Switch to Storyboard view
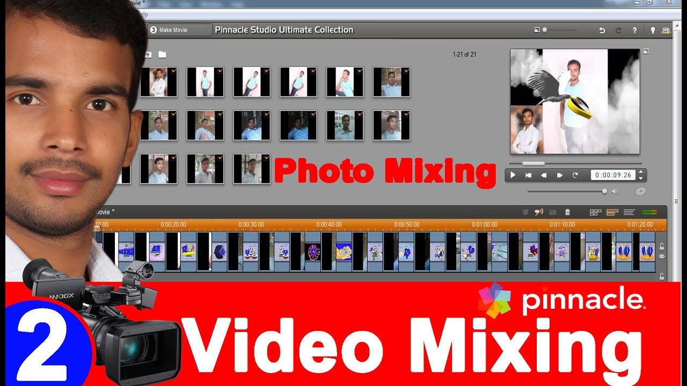This screenshot has width=687, height=386. pos(595,212)
